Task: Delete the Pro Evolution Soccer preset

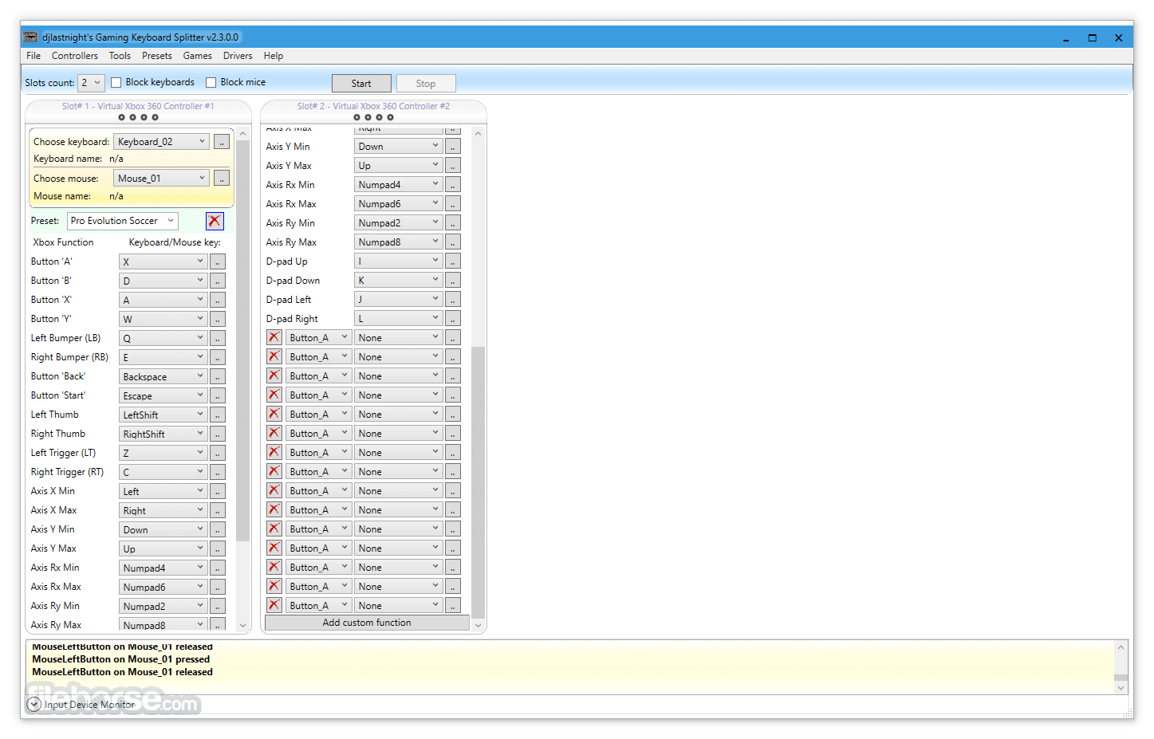Action: [215, 221]
